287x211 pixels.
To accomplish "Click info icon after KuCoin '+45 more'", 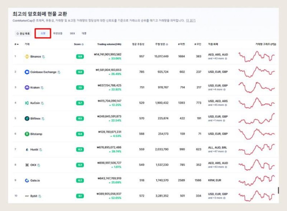I will point(226,105).
